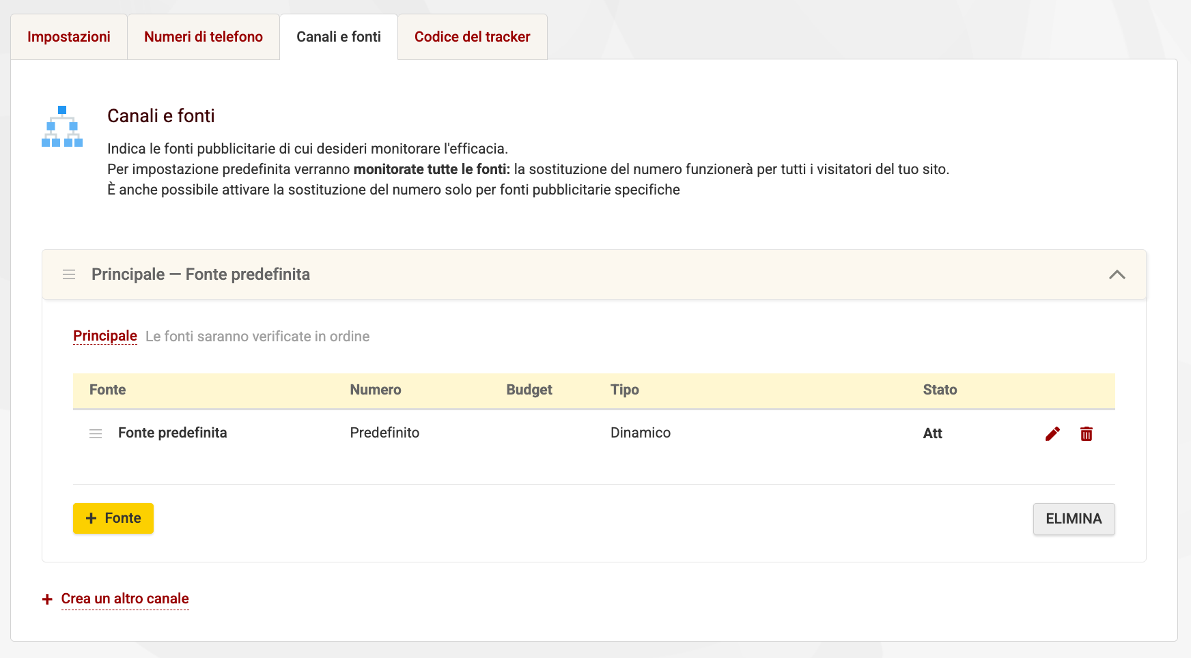Screen dimensions: 1191x658
Task: Collapse the Principale — Fonte predefinita panel
Action: 1117,275
